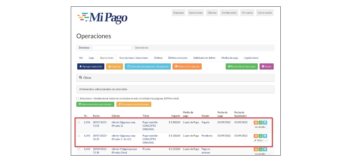Click the email icon in row 6.242
The image size is (362, 162).
click(x=265, y=149)
